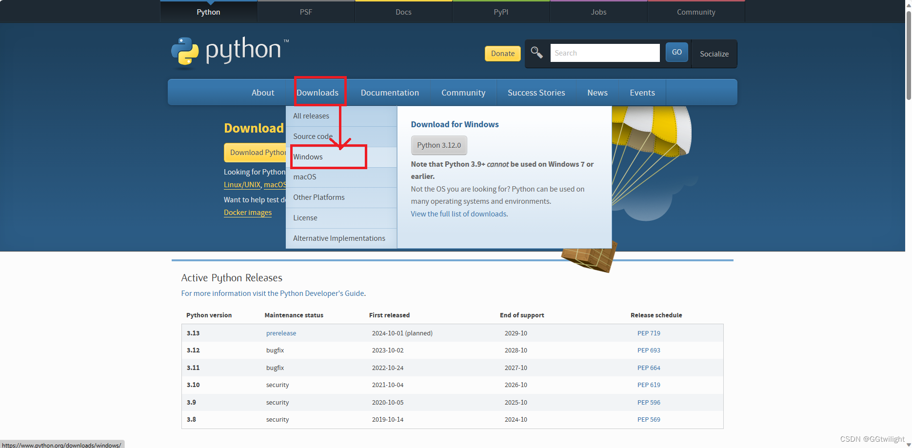Screen dimensions: 912x448
Task: Open the Linux/UNIX link
Action: (242, 185)
